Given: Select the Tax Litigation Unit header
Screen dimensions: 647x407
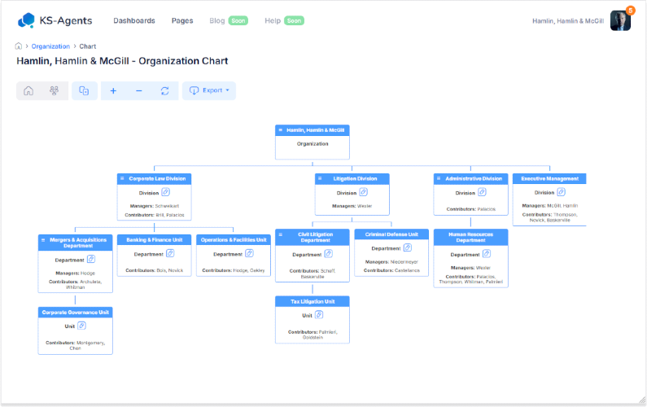Looking at the screenshot, I should point(313,301).
